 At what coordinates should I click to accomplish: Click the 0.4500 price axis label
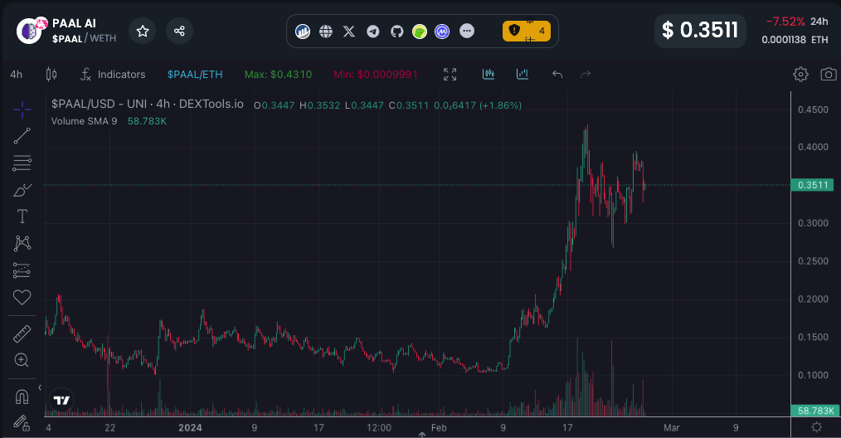tap(813, 109)
